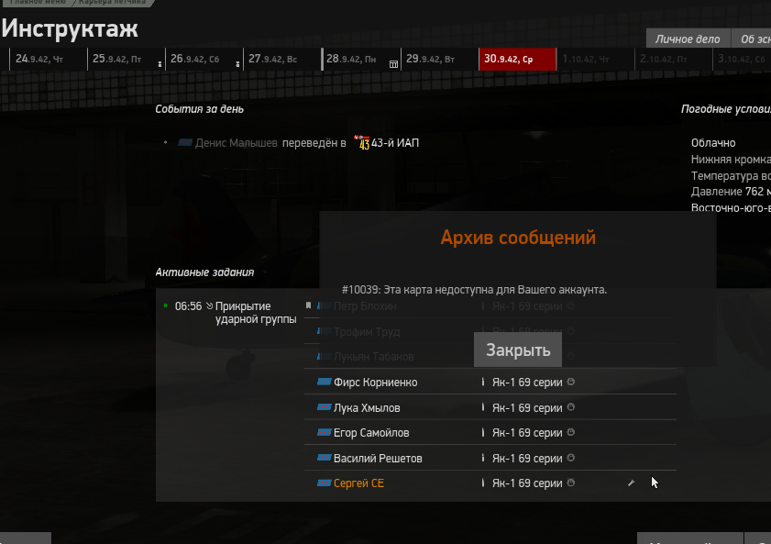
Task: Click Як-1 69 серии for Сергей СЕ
Action: pos(527,483)
